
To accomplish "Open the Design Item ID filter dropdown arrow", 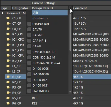I will coord(70,8).
